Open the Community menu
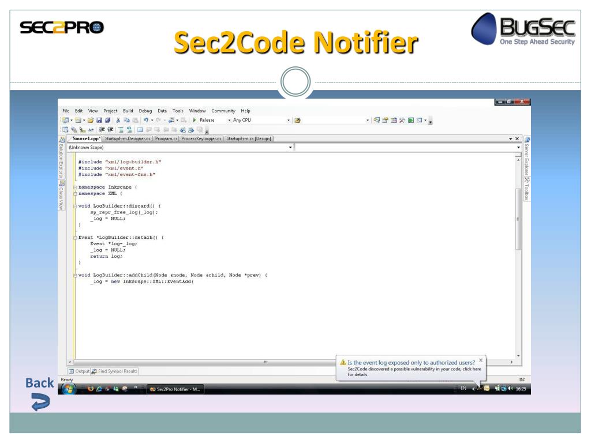This screenshot has width=591, height=443. pos(223,111)
